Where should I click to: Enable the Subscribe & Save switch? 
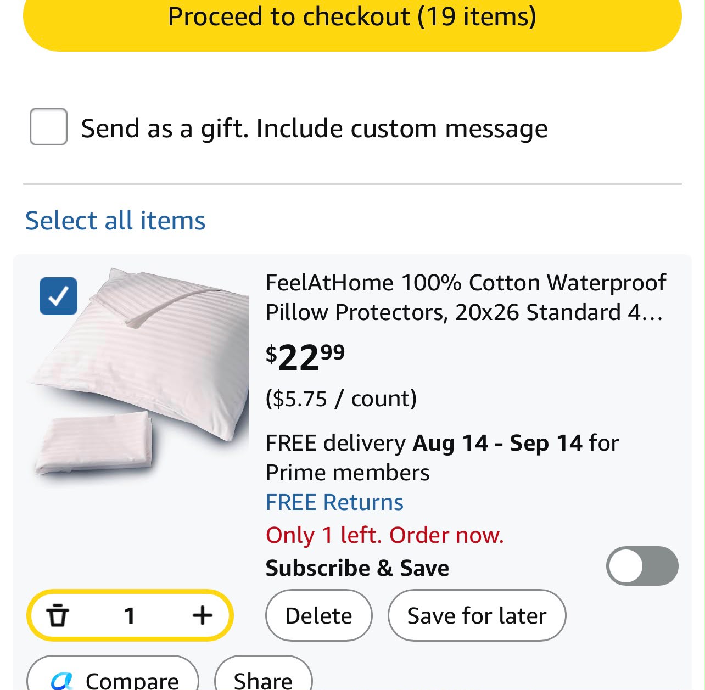click(642, 566)
